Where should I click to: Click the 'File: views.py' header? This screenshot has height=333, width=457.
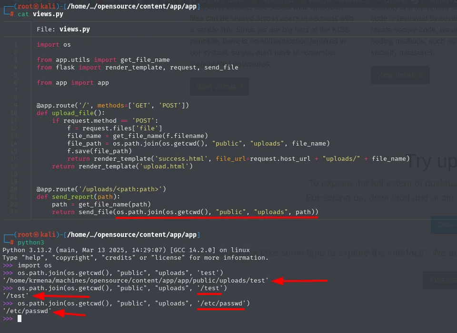[63, 29]
